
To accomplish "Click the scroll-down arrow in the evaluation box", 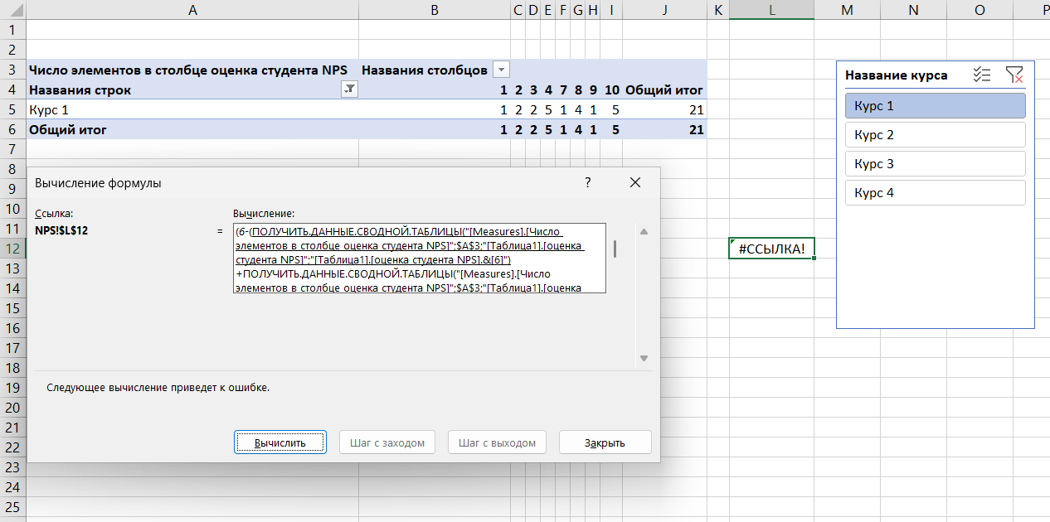I will pos(644,358).
